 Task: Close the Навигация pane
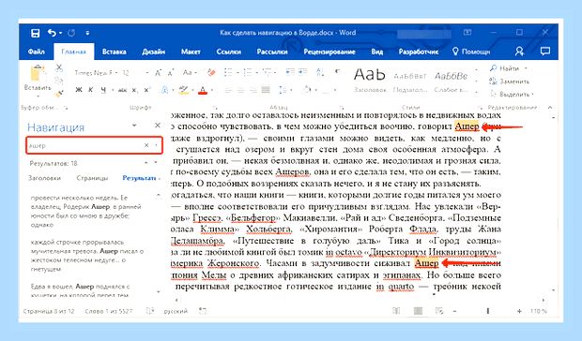[x=158, y=126]
